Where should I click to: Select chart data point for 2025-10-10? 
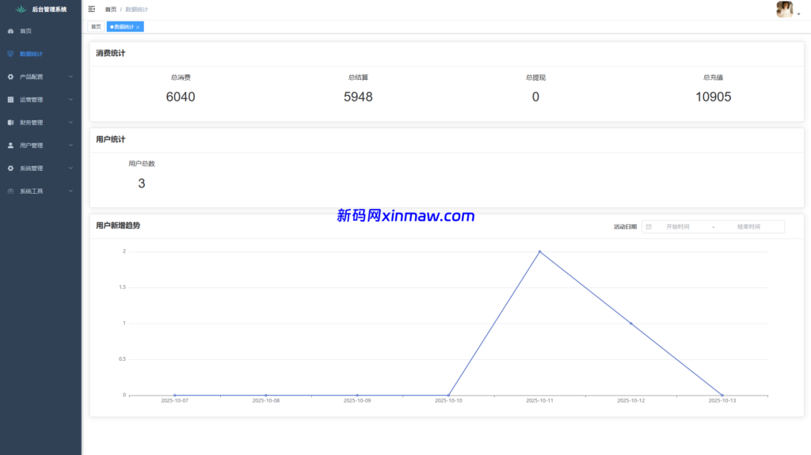[x=448, y=395]
